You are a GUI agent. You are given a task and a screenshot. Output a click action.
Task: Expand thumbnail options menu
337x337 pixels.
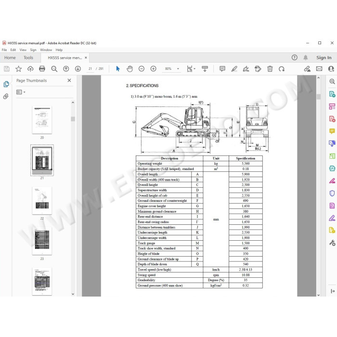(21, 92)
